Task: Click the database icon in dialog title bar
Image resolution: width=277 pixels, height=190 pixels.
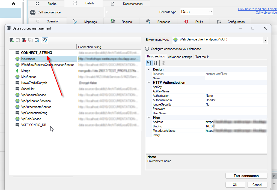Action: coord(9,28)
